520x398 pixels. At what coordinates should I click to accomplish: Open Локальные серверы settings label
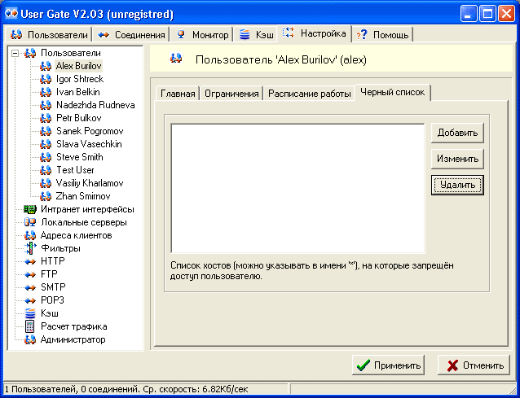[x=84, y=222]
